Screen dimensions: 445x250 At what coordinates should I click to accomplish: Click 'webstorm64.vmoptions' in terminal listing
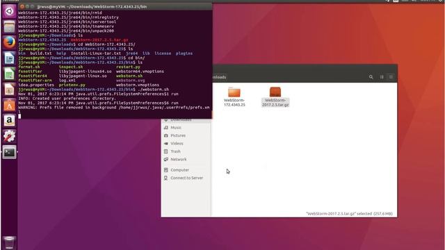pos(140,72)
